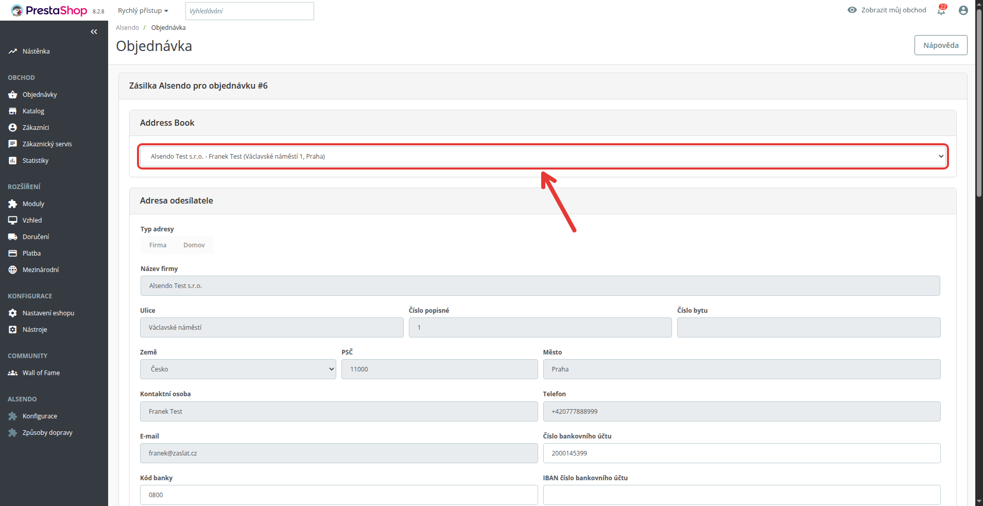This screenshot has height=506, width=983.
Task: Click the Nastavení eshopu gear icon
Action: coord(13,313)
